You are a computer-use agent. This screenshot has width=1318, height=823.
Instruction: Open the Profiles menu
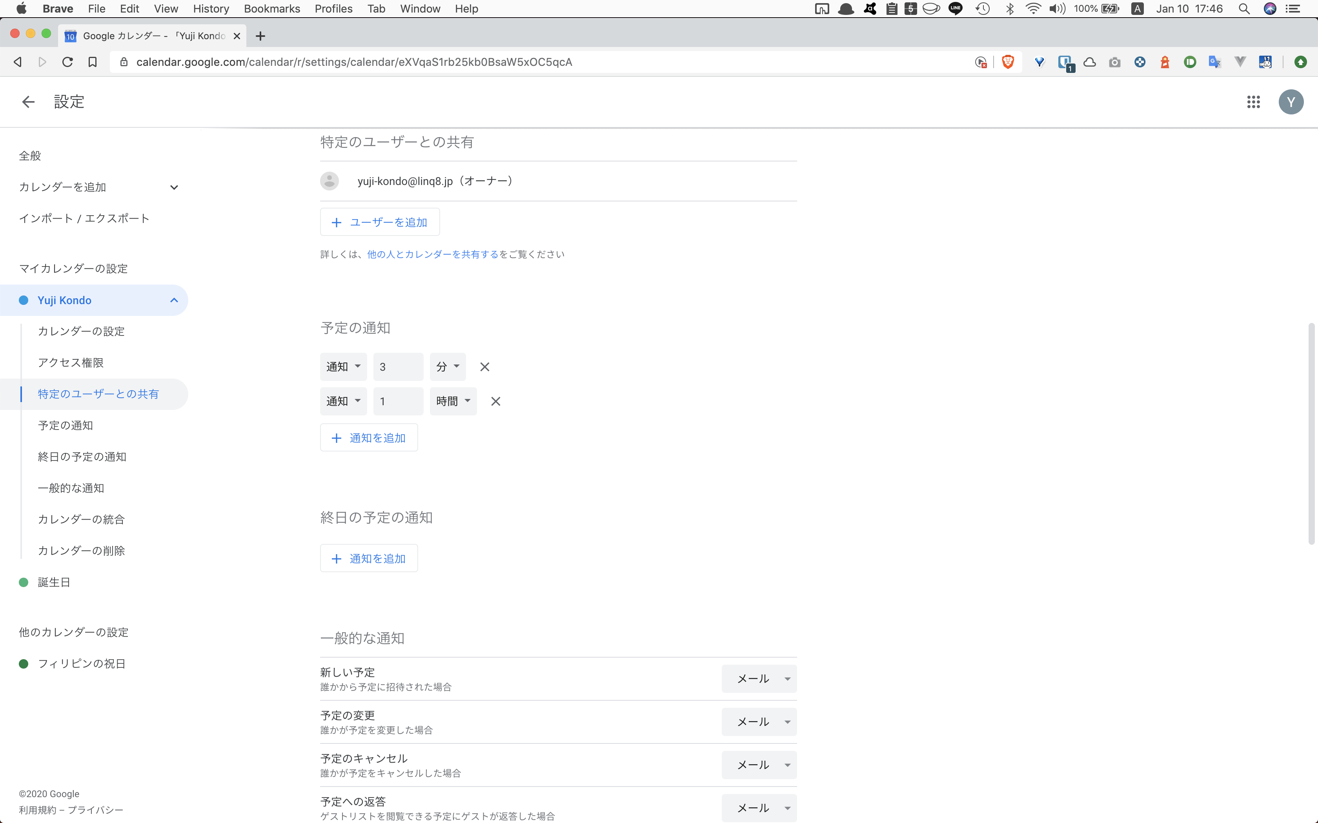pos(333,8)
